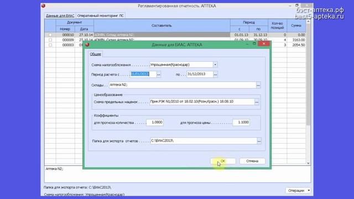354x199 pixels.
Task: Confirm the dialog with the OK button
Action: point(223,161)
